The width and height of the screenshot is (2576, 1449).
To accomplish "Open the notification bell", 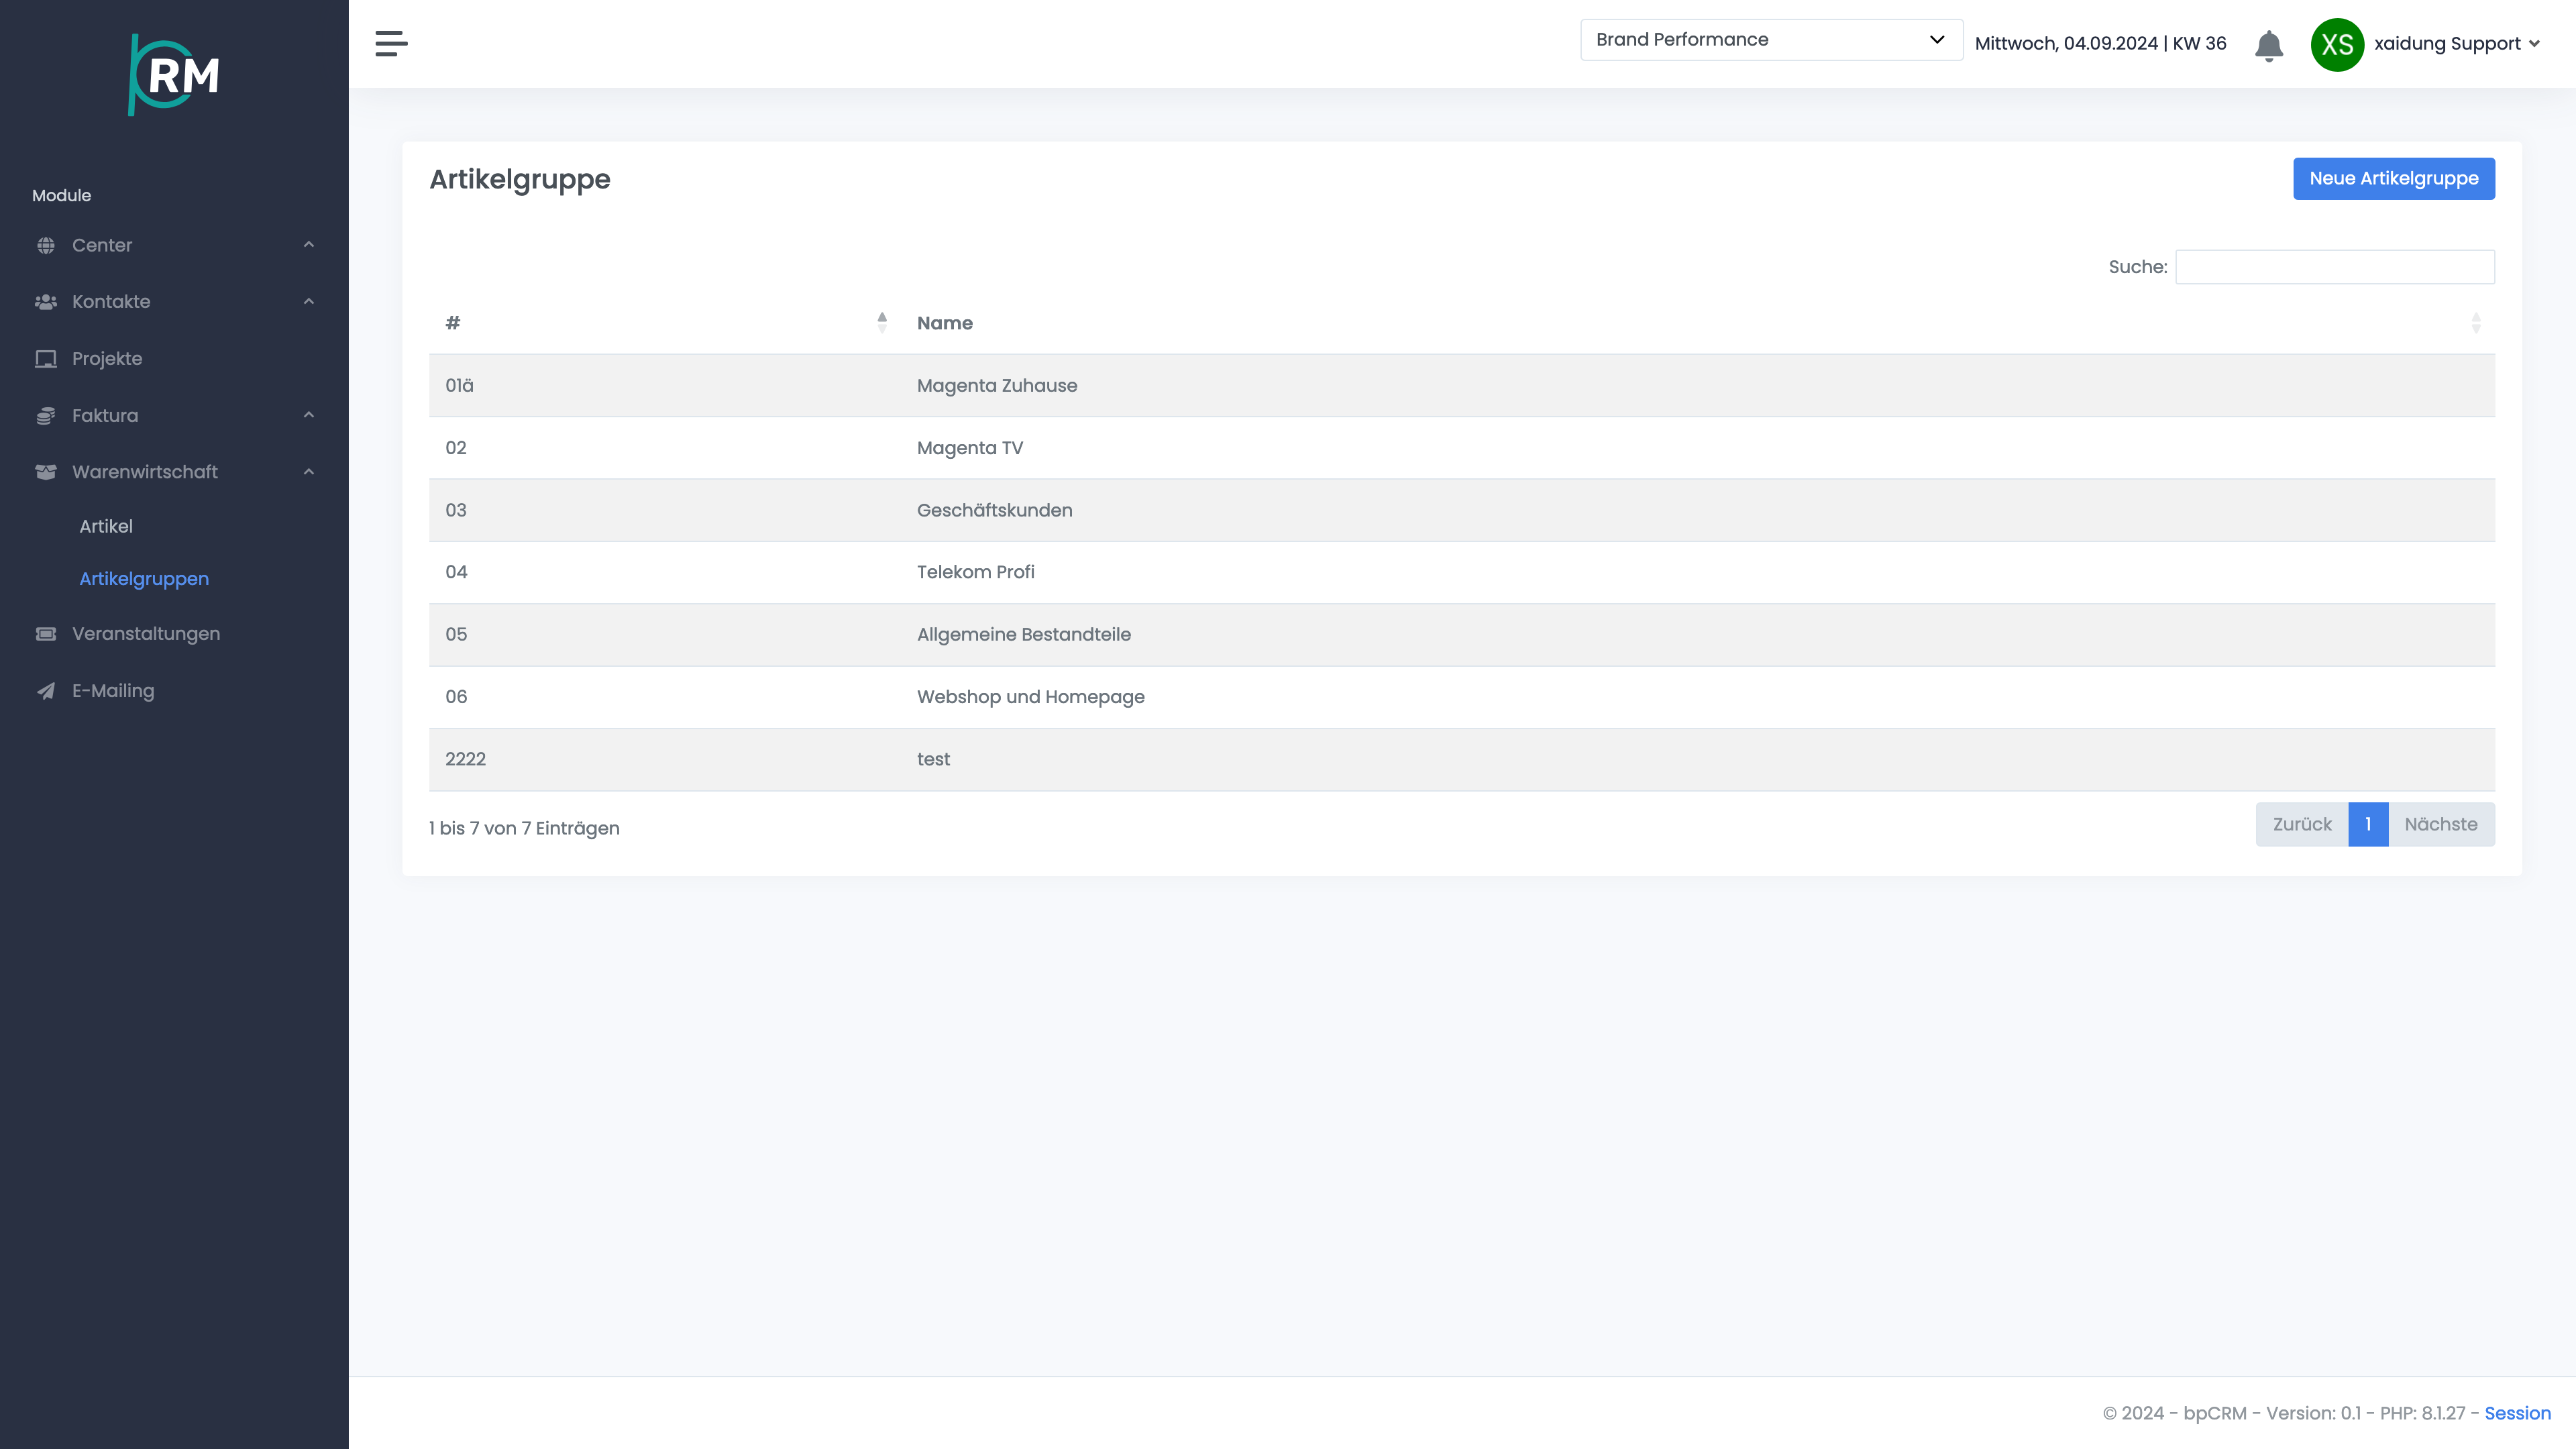I will click(2269, 45).
